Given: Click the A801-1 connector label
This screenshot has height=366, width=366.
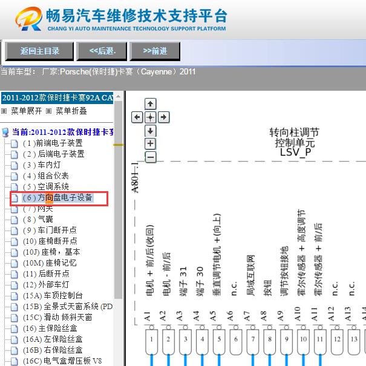Looking at the screenshot, I should click(x=135, y=177).
